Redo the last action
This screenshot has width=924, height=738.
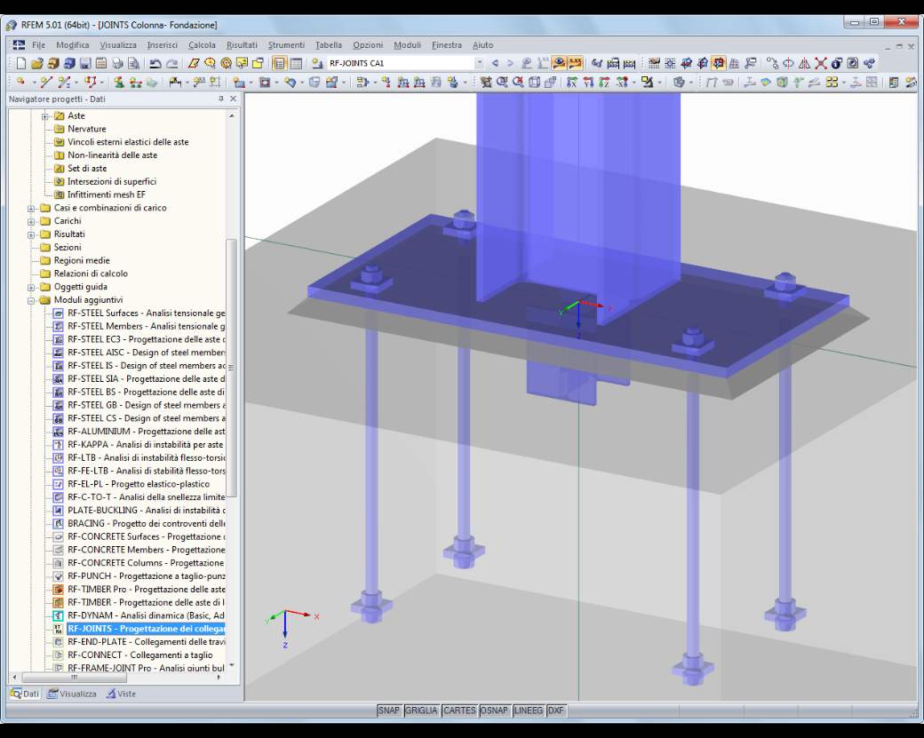click(x=172, y=63)
